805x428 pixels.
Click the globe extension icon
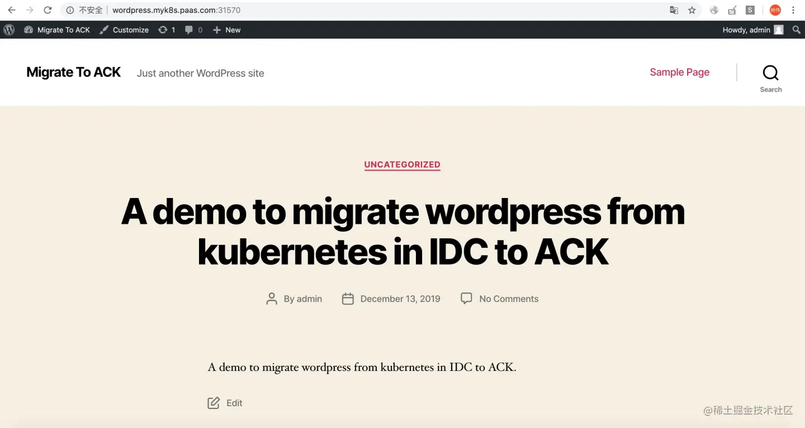[x=714, y=10]
